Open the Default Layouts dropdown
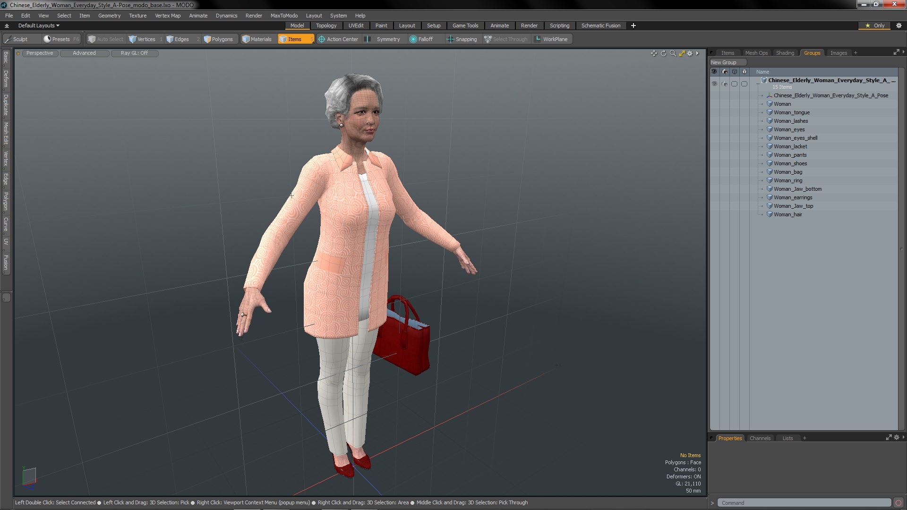The width and height of the screenshot is (907, 510). [39, 25]
